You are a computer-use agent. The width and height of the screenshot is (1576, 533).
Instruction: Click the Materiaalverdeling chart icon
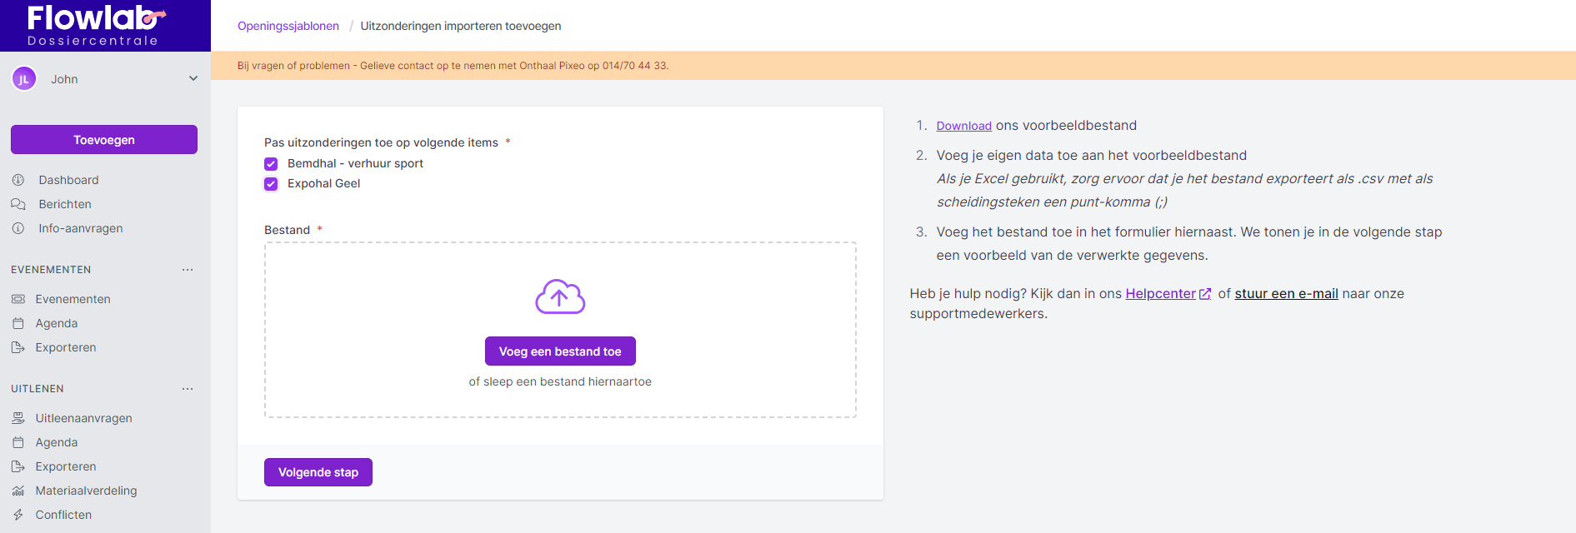pyautogui.click(x=18, y=491)
